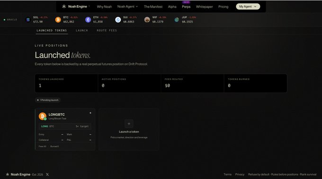Open the Pricing page

coord(223,7)
